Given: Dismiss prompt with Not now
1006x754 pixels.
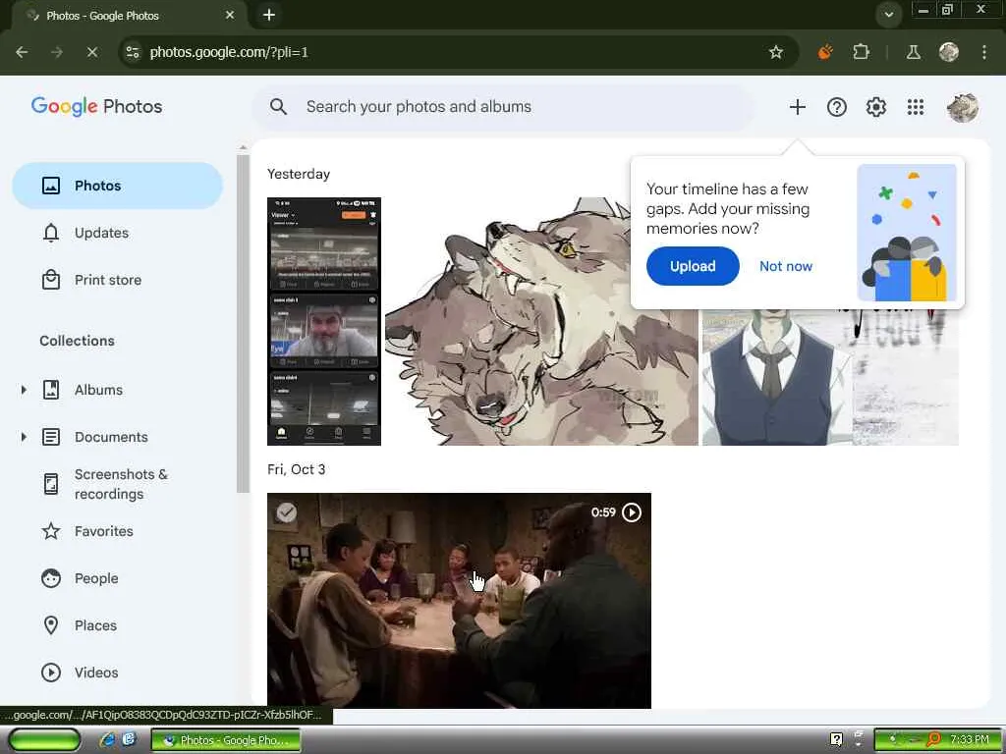Looking at the screenshot, I should [786, 266].
